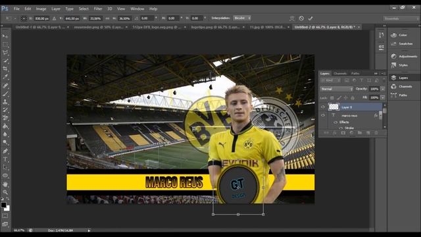421x237 pixels.
Task: Switch to warp mode icon
Action: [x=292, y=18]
